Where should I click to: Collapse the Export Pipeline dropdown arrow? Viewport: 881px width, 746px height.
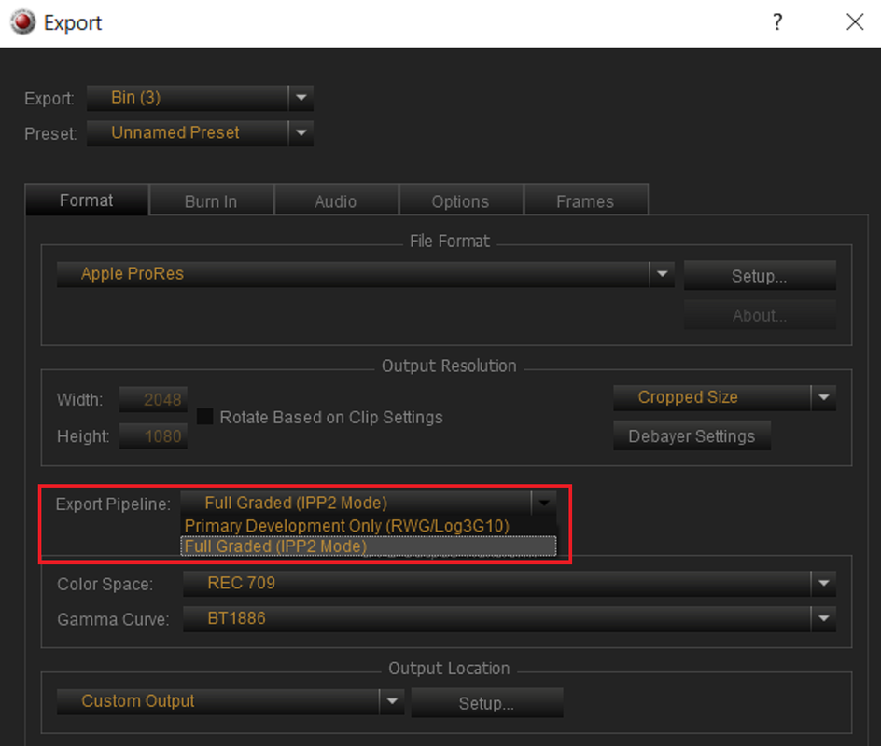(544, 503)
